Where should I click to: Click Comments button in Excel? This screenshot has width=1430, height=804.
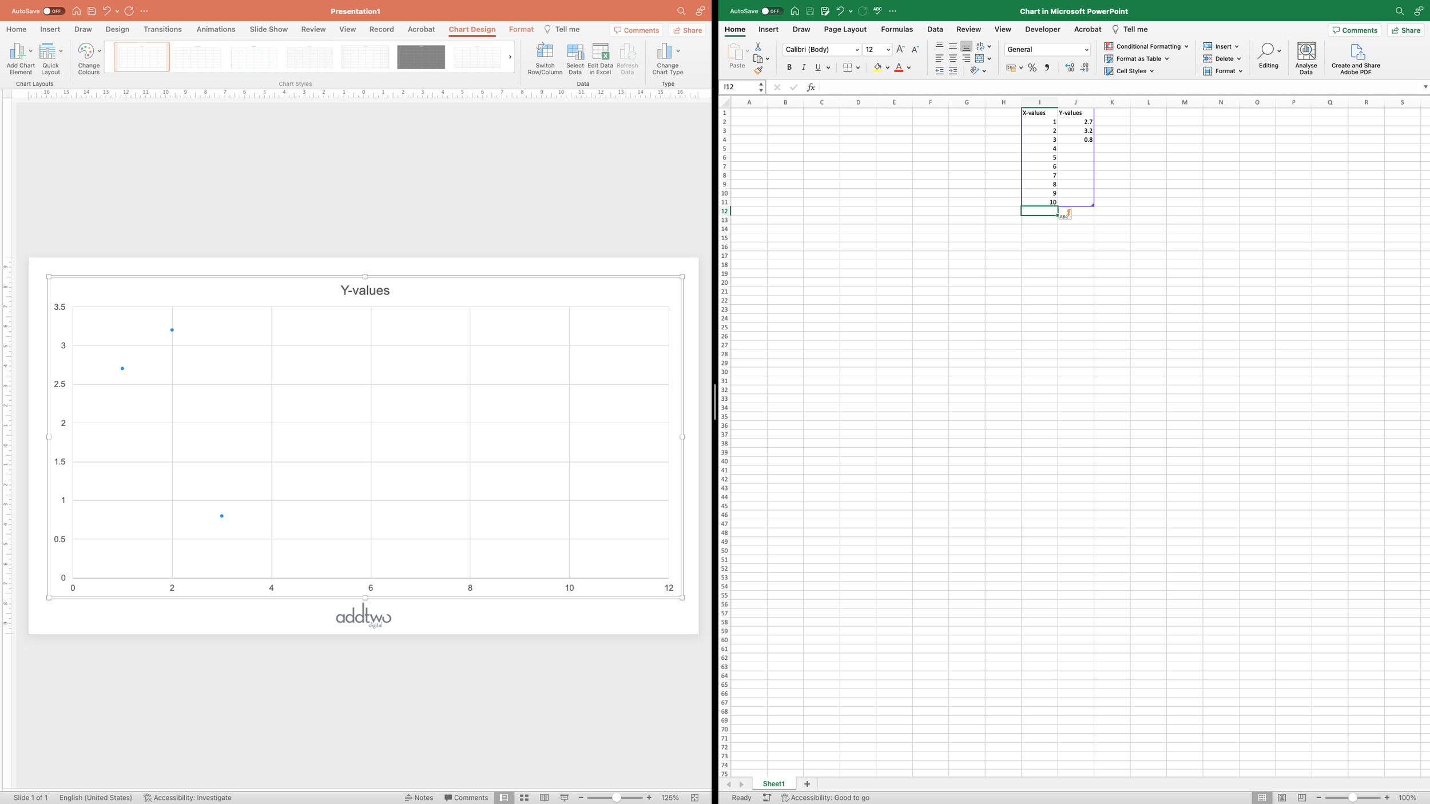pos(1354,30)
